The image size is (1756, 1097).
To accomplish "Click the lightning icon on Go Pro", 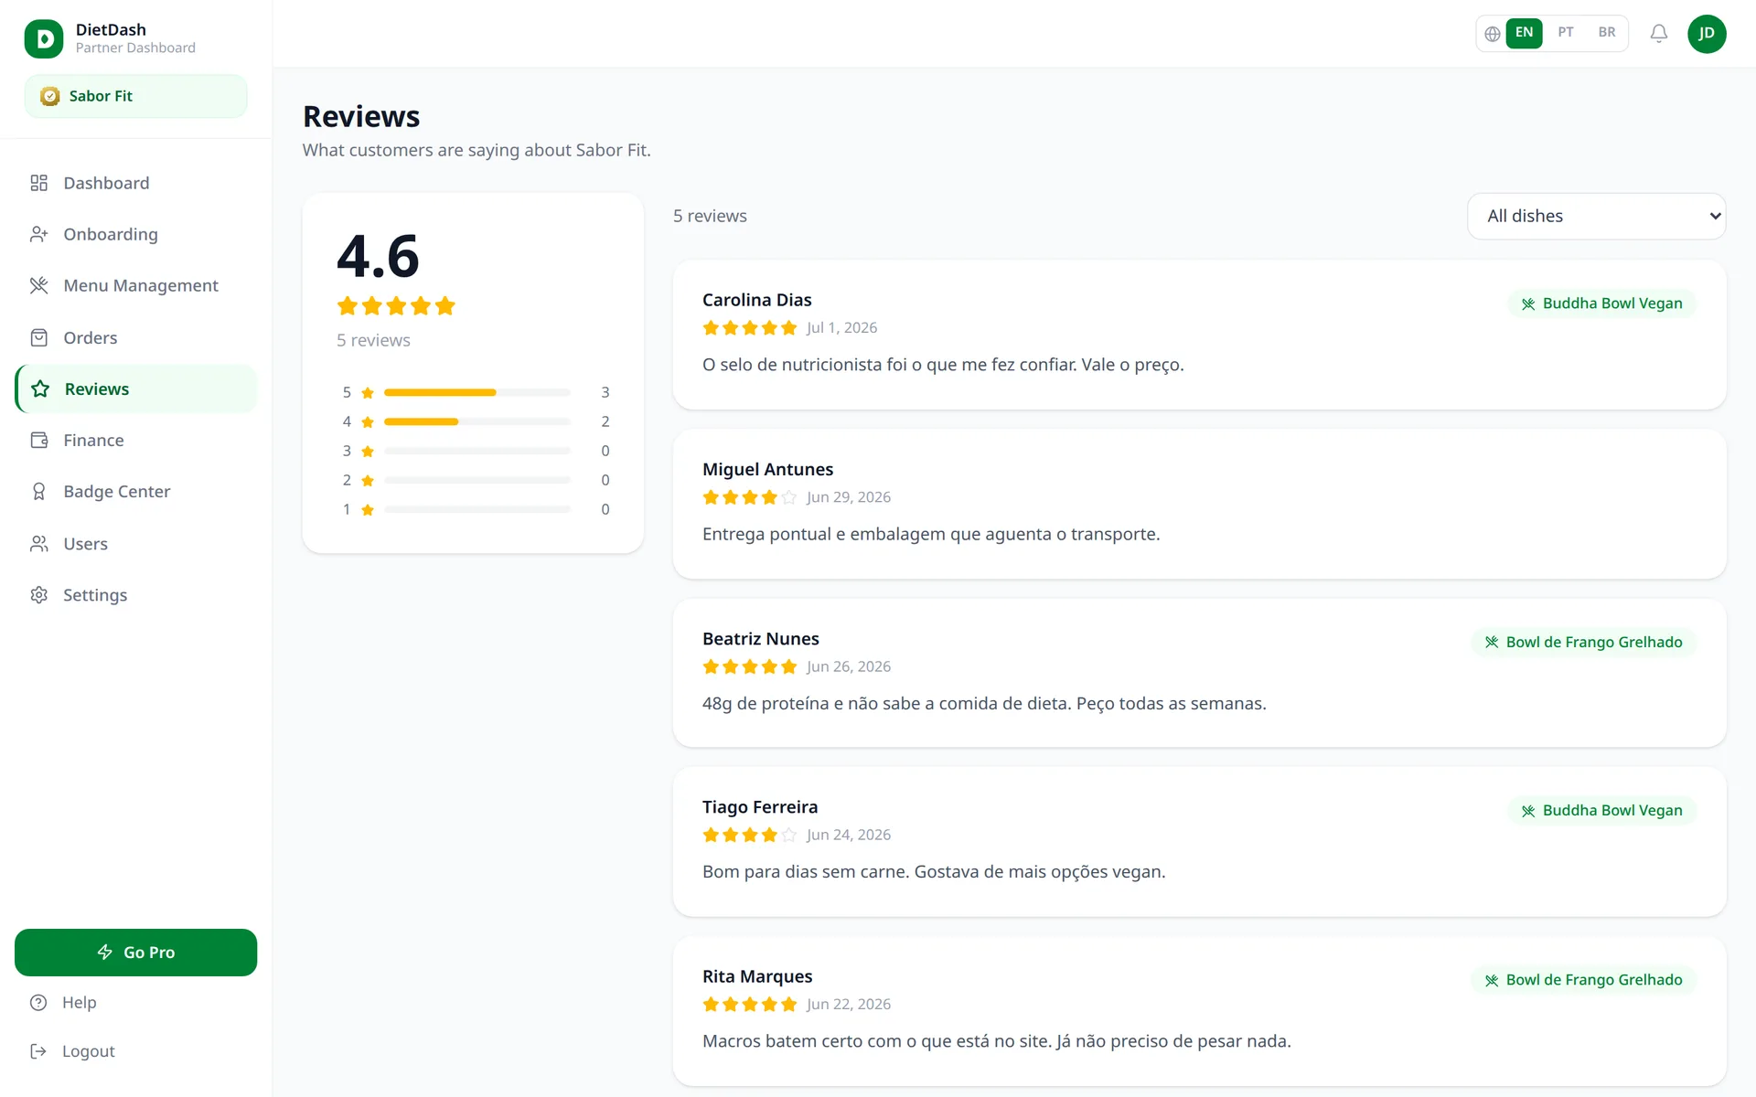I will point(105,952).
